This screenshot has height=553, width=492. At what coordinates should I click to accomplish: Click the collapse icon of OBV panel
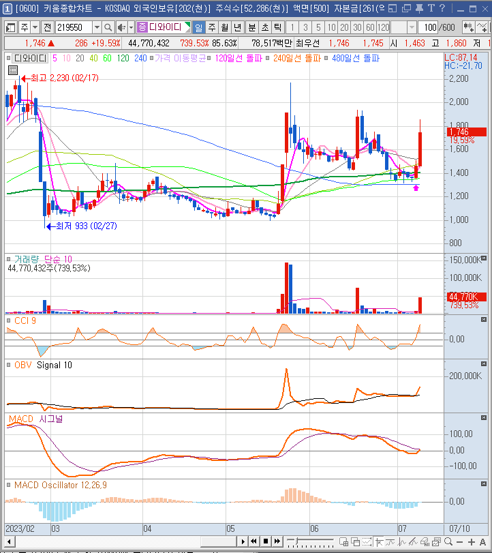pos(484,363)
